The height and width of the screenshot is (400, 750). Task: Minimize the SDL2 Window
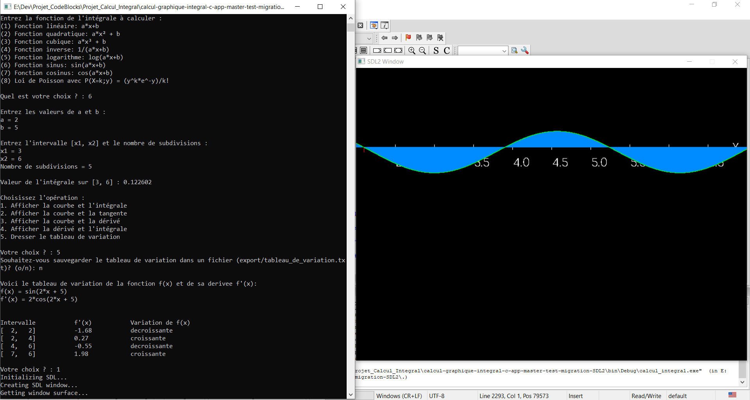pos(689,62)
